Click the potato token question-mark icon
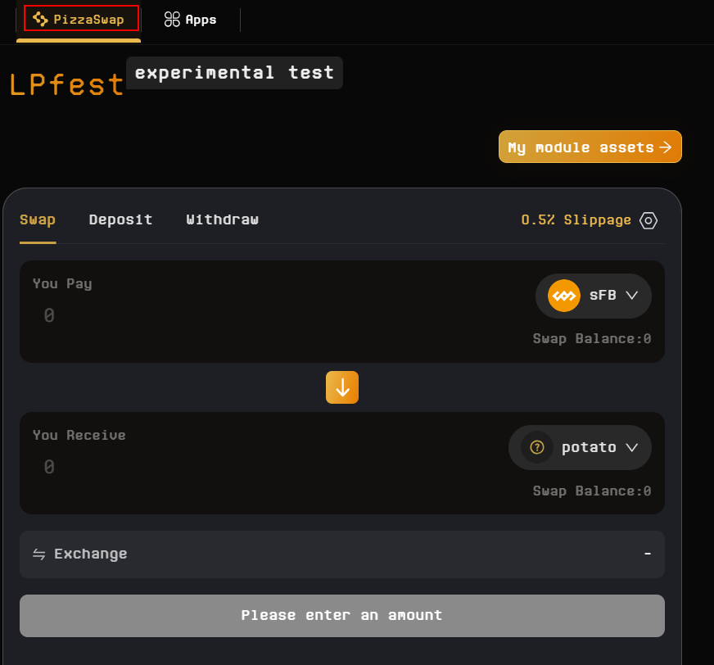Image resolution: width=714 pixels, height=665 pixels. click(x=537, y=447)
